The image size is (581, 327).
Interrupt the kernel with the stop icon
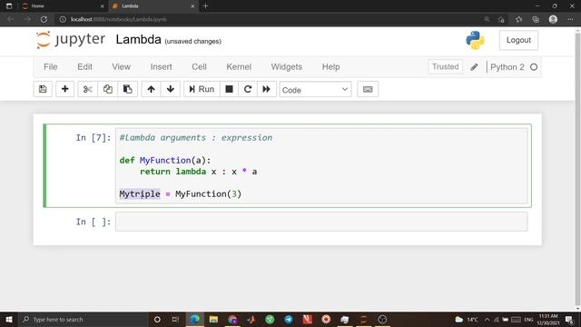(229, 89)
